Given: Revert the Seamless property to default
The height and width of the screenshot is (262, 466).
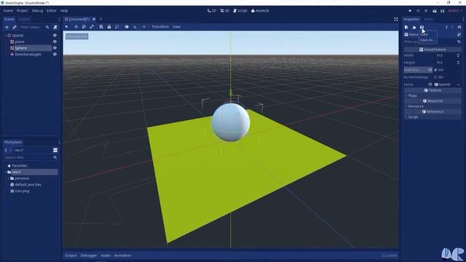Looking at the screenshot, I should point(430,70).
